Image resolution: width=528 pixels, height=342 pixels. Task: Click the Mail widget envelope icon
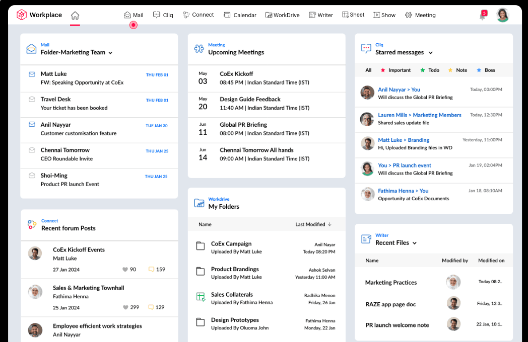coord(31,49)
